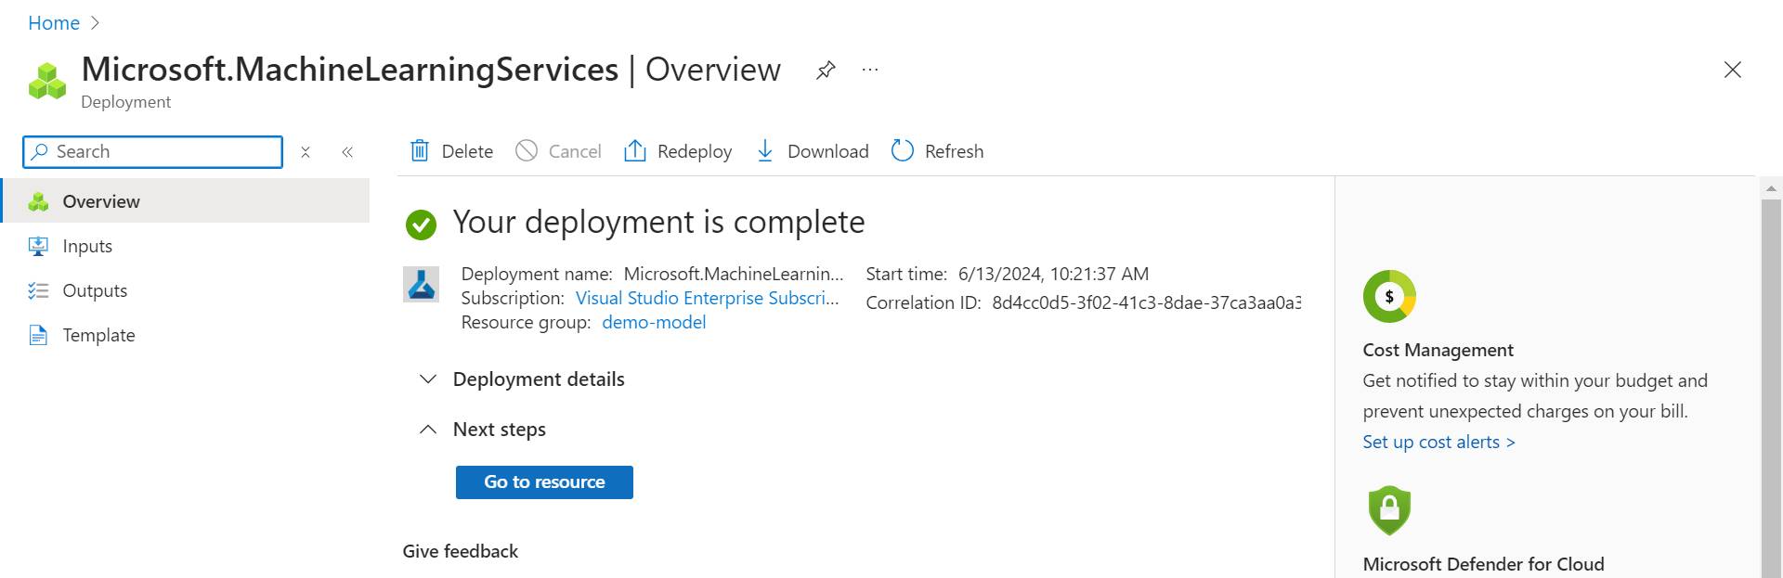Click the 'Your deployment is complete' heading
This screenshot has width=1783, height=578.
click(658, 222)
